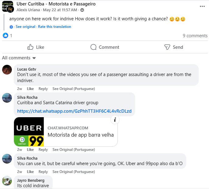Click Rate this translation link

coord(54,27)
